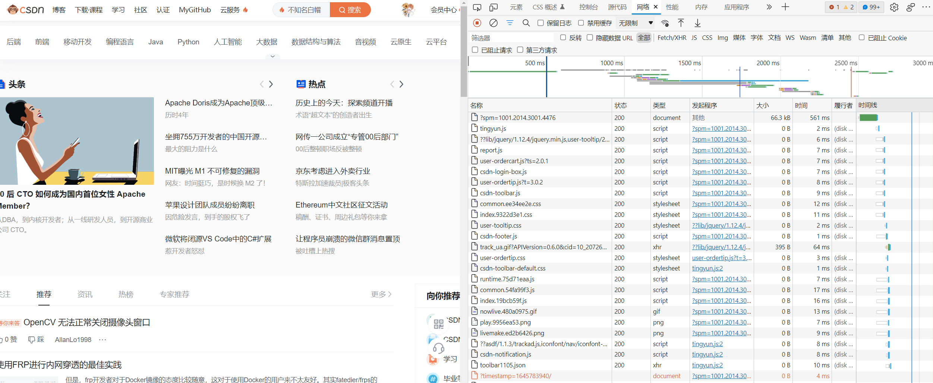Viewport: 933px width, 383px height.
Task: Click initiator link of track_ua.gif row
Action: point(721,247)
